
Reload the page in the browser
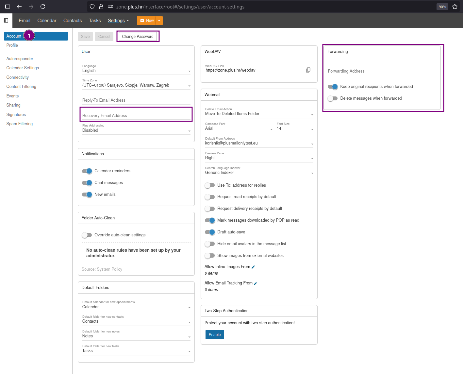click(x=43, y=7)
